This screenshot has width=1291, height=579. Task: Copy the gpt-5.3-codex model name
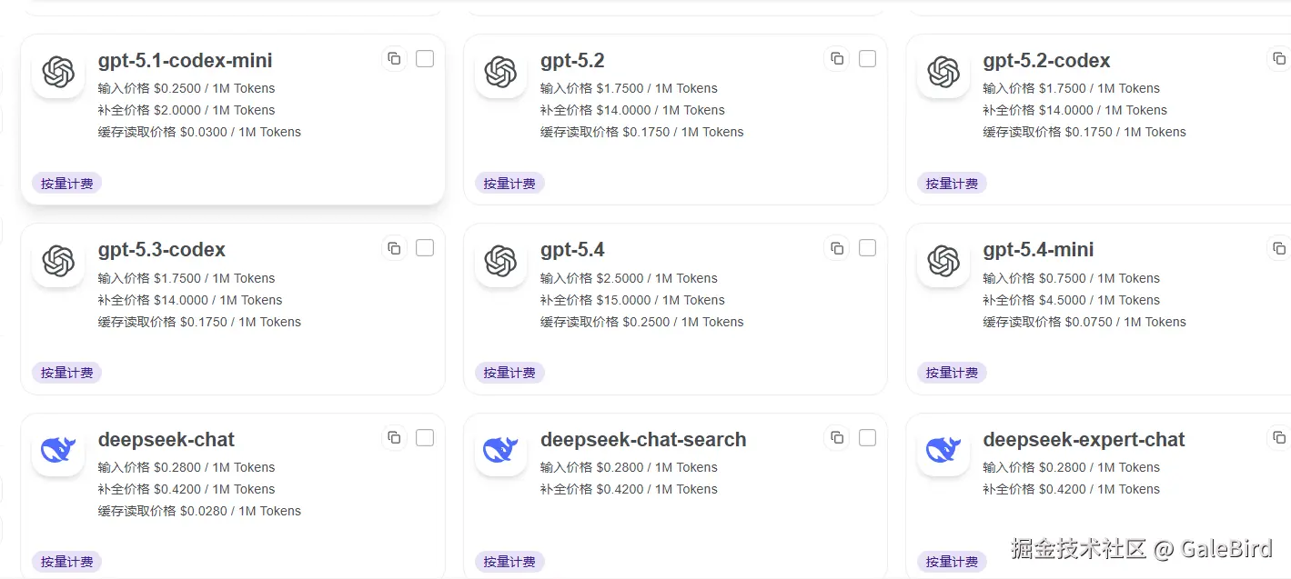coord(394,248)
